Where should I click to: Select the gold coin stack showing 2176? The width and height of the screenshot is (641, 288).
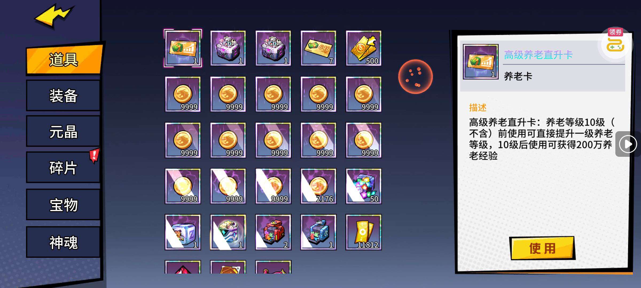(x=318, y=186)
